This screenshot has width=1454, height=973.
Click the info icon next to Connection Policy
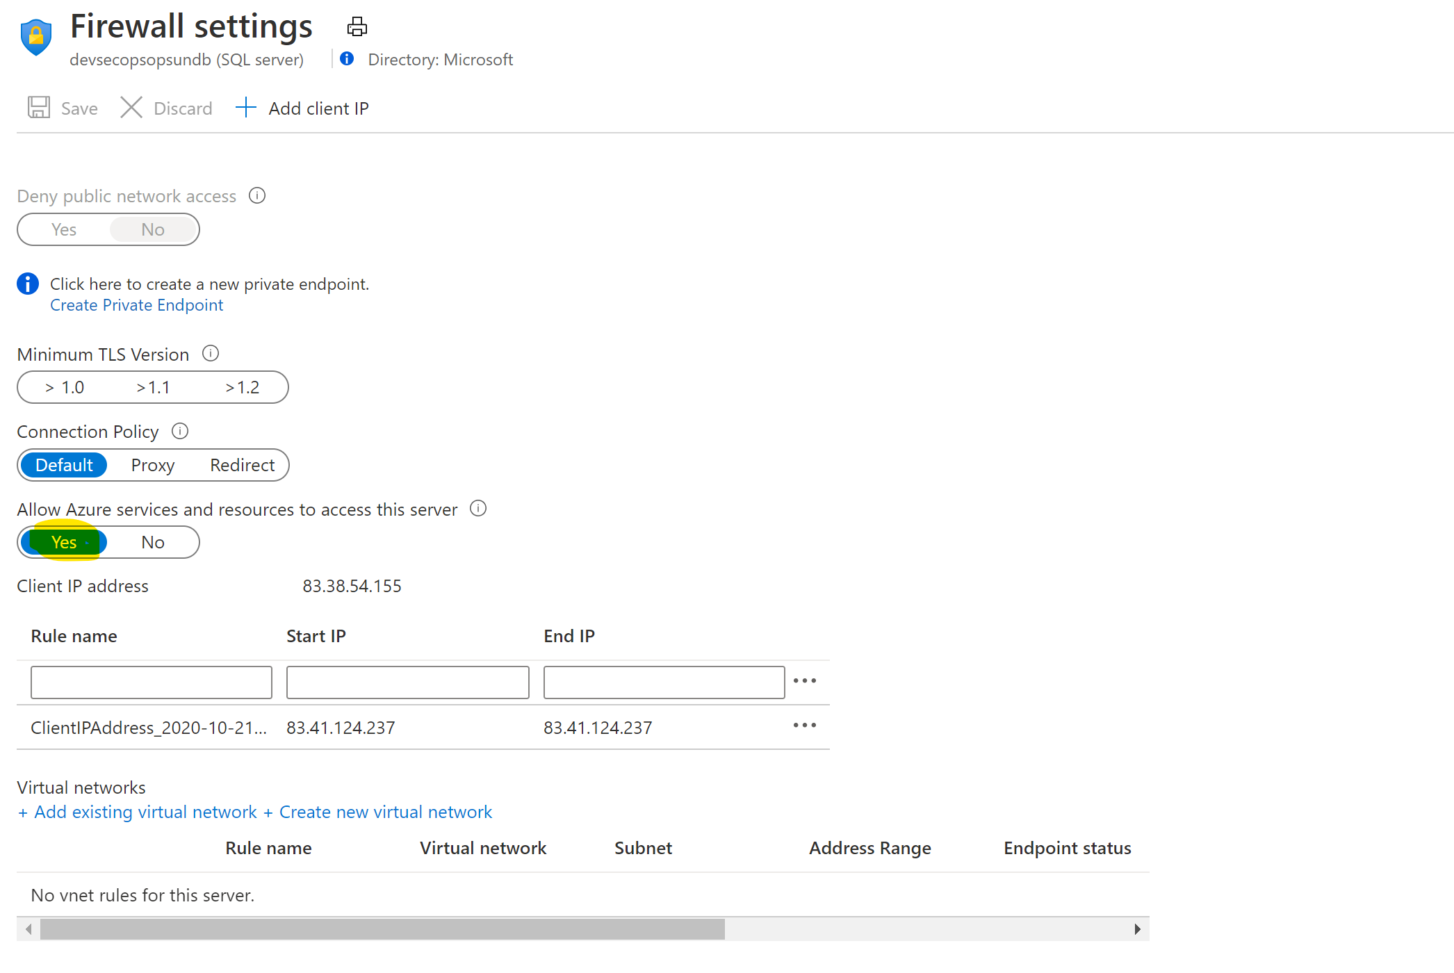(181, 432)
